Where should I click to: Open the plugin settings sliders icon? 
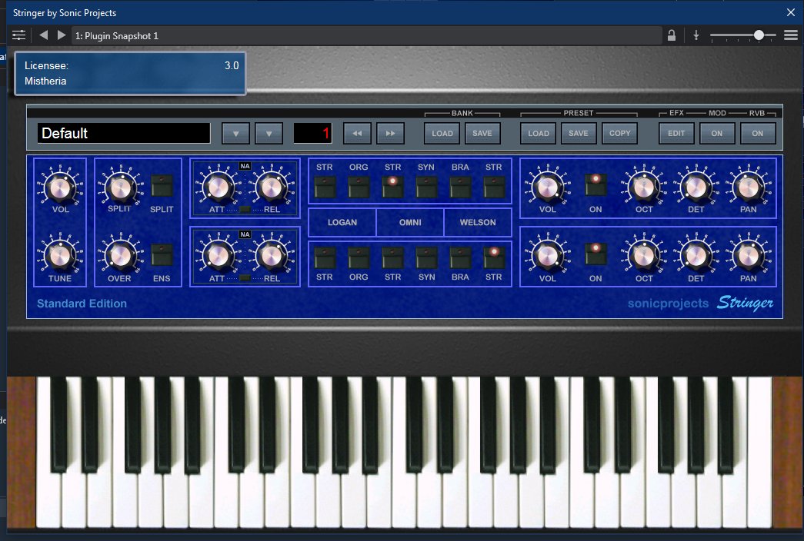pos(18,35)
